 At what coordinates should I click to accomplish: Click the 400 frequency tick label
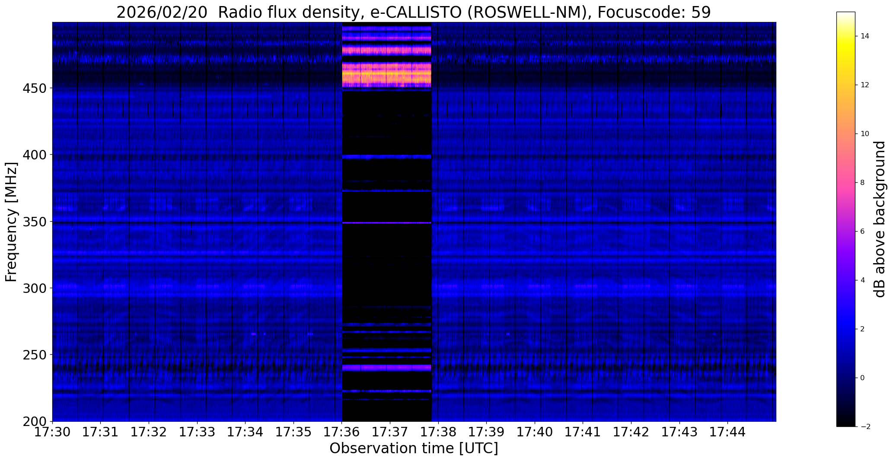point(34,155)
